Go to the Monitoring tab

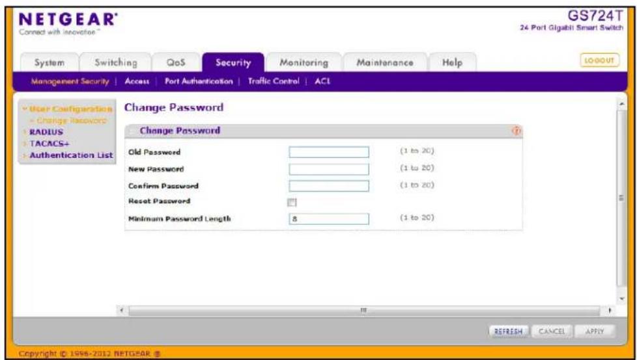[x=304, y=63]
